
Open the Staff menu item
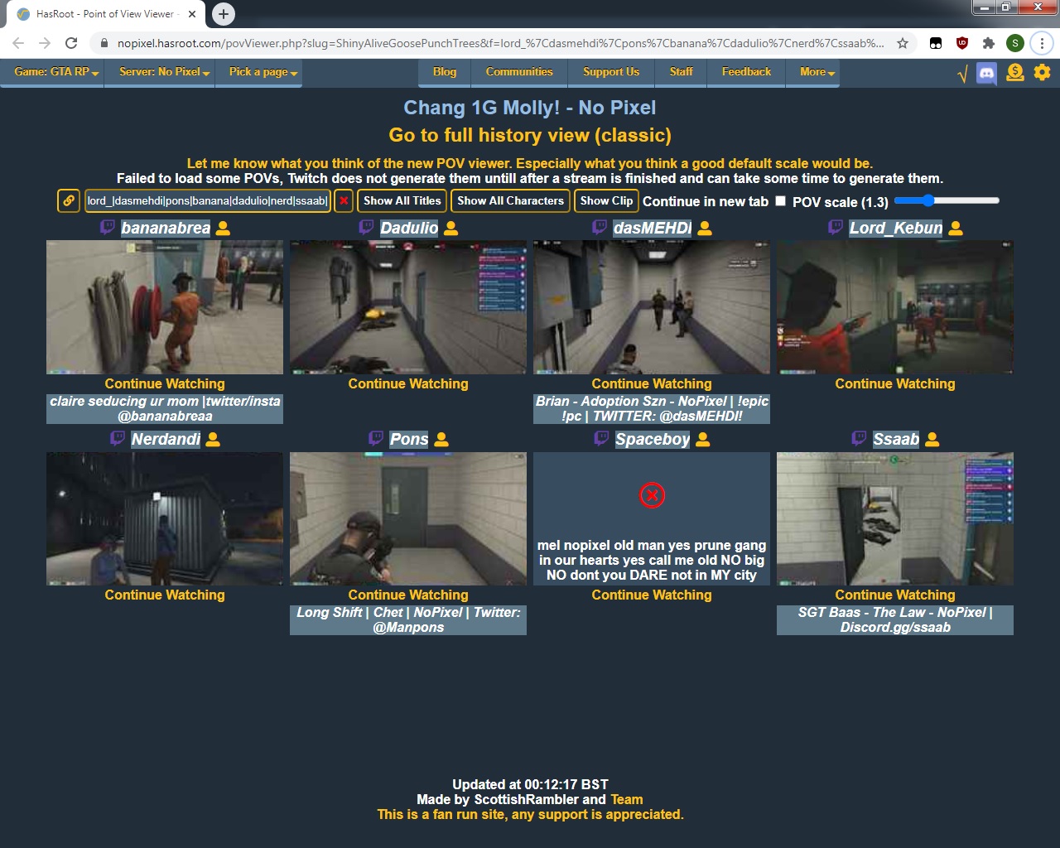[682, 72]
